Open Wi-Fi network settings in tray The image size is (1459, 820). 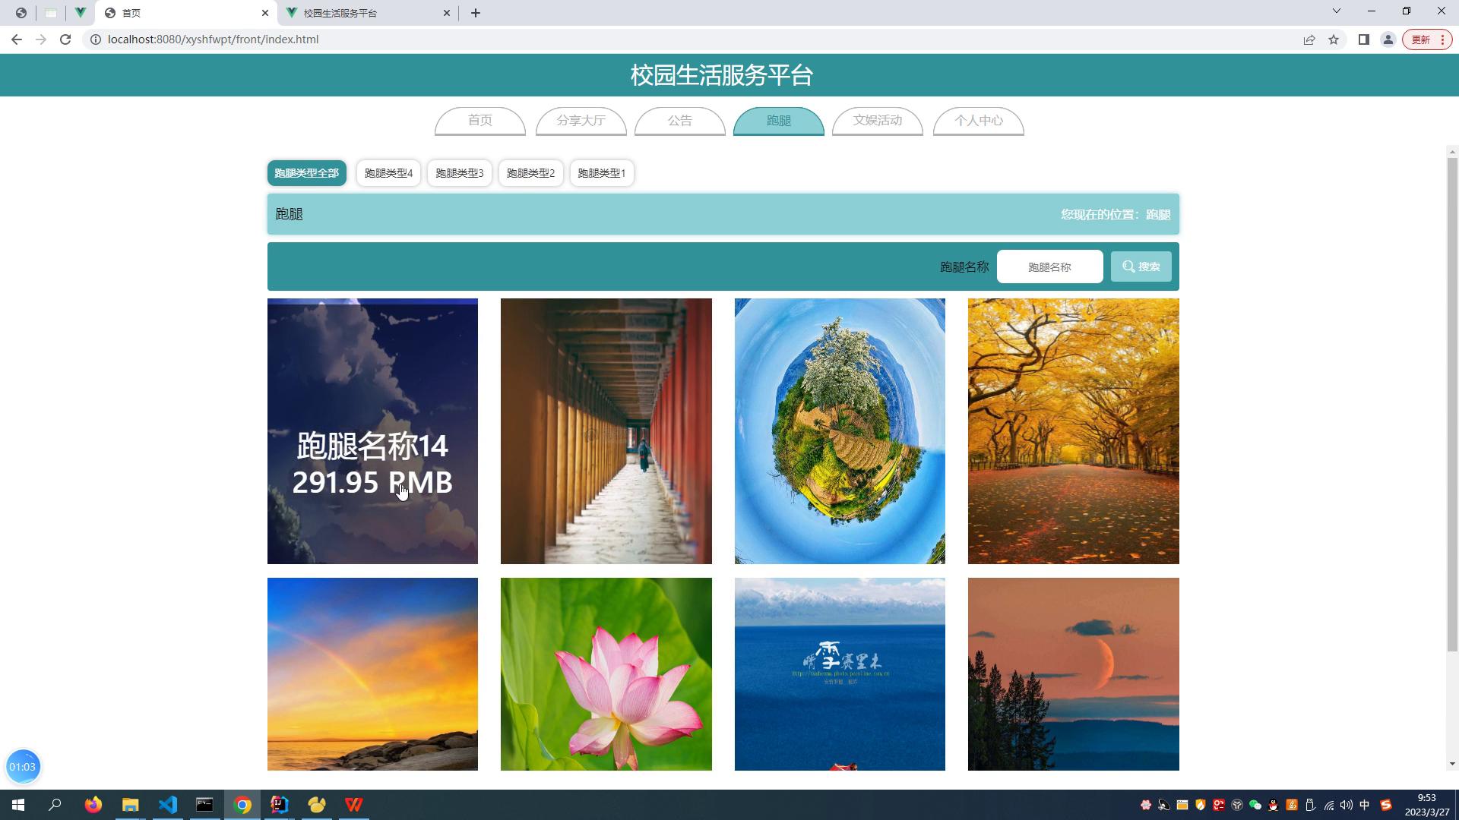[1328, 805]
